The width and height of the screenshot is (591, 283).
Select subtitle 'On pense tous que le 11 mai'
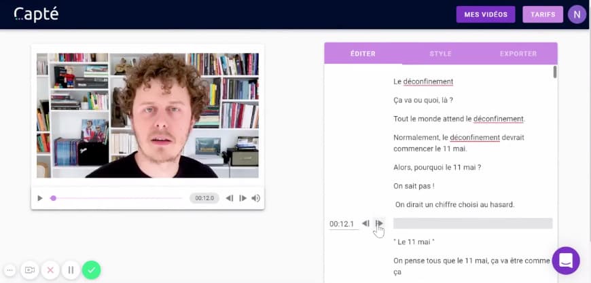471,266
